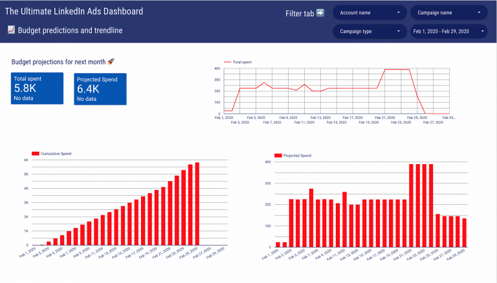Click the right-arrow icon after Filter tab
This screenshot has height=283, width=497.
(320, 13)
